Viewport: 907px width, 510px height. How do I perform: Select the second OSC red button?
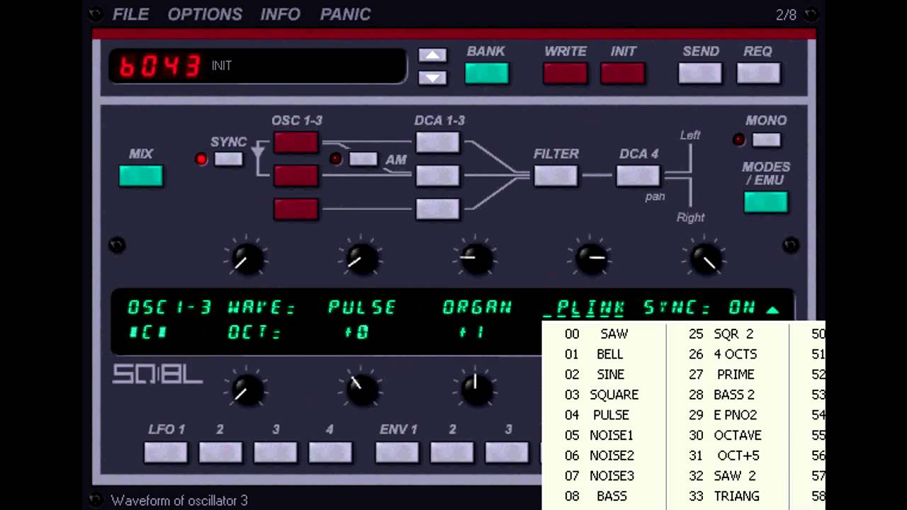pyautogui.click(x=296, y=176)
